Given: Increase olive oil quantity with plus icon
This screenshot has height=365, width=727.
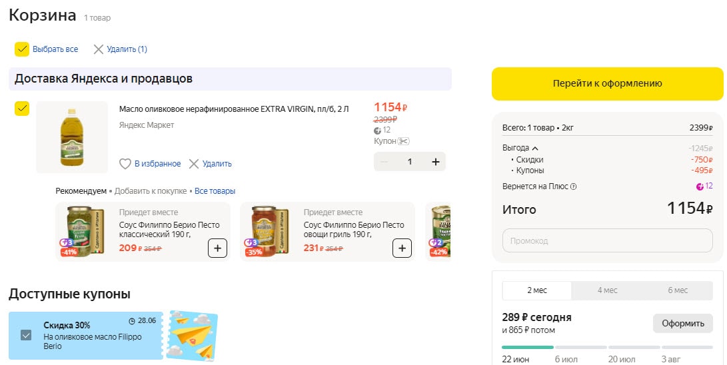Looking at the screenshot, I should pos(436,162).
